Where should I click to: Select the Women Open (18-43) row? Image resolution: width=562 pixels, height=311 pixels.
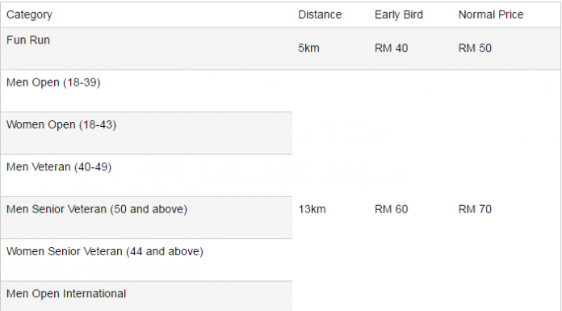click(147, 133)
